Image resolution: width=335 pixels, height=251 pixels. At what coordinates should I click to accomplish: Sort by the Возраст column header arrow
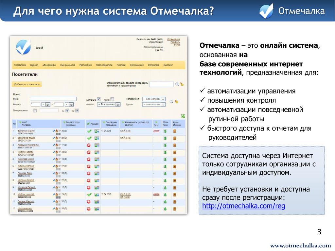point(64,122)
